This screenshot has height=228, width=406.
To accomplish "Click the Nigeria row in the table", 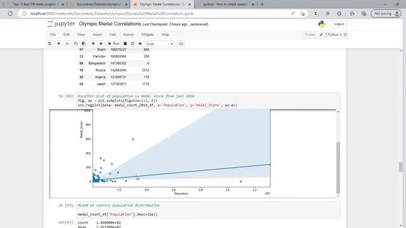I will pos(114,77).
